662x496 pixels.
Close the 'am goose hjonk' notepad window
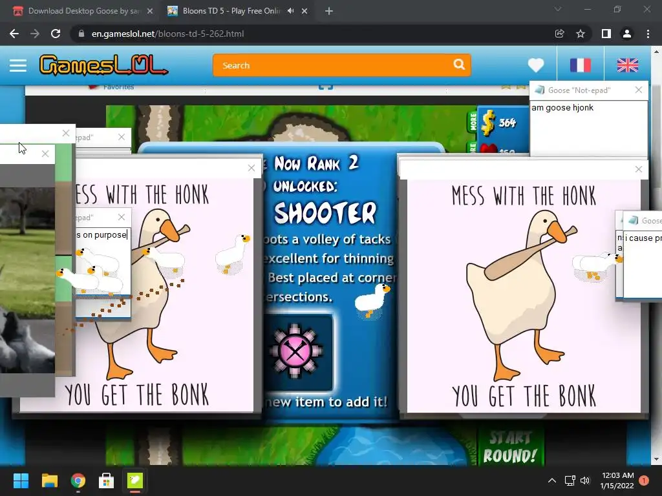(x=638, y=90)
